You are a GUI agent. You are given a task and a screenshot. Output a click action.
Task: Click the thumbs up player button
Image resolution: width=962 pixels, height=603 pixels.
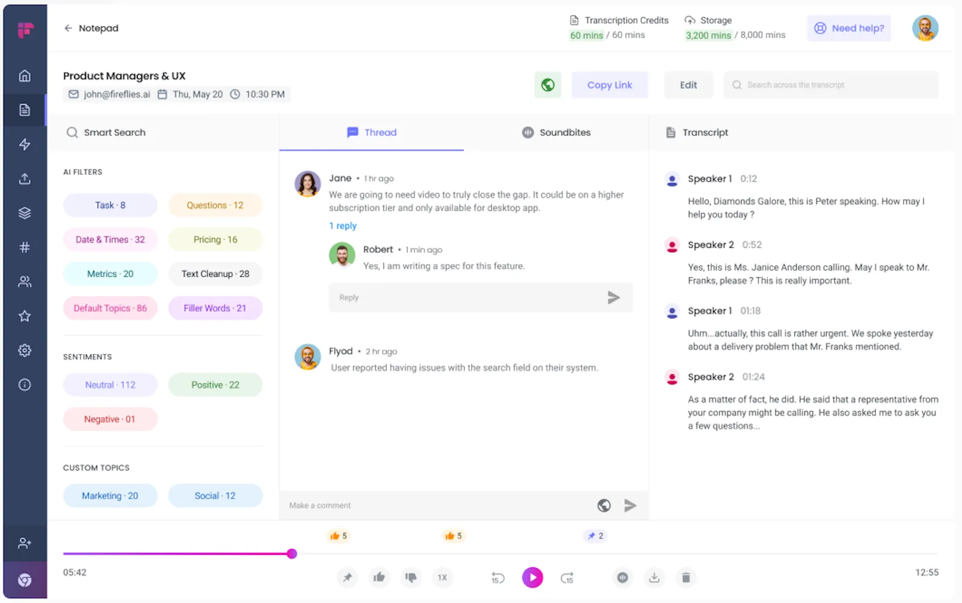pos(379,578)
